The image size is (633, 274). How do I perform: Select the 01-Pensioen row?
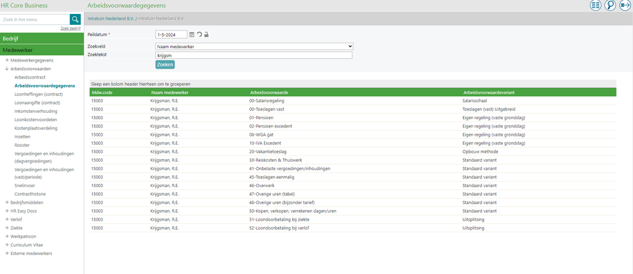coord(353,118)
